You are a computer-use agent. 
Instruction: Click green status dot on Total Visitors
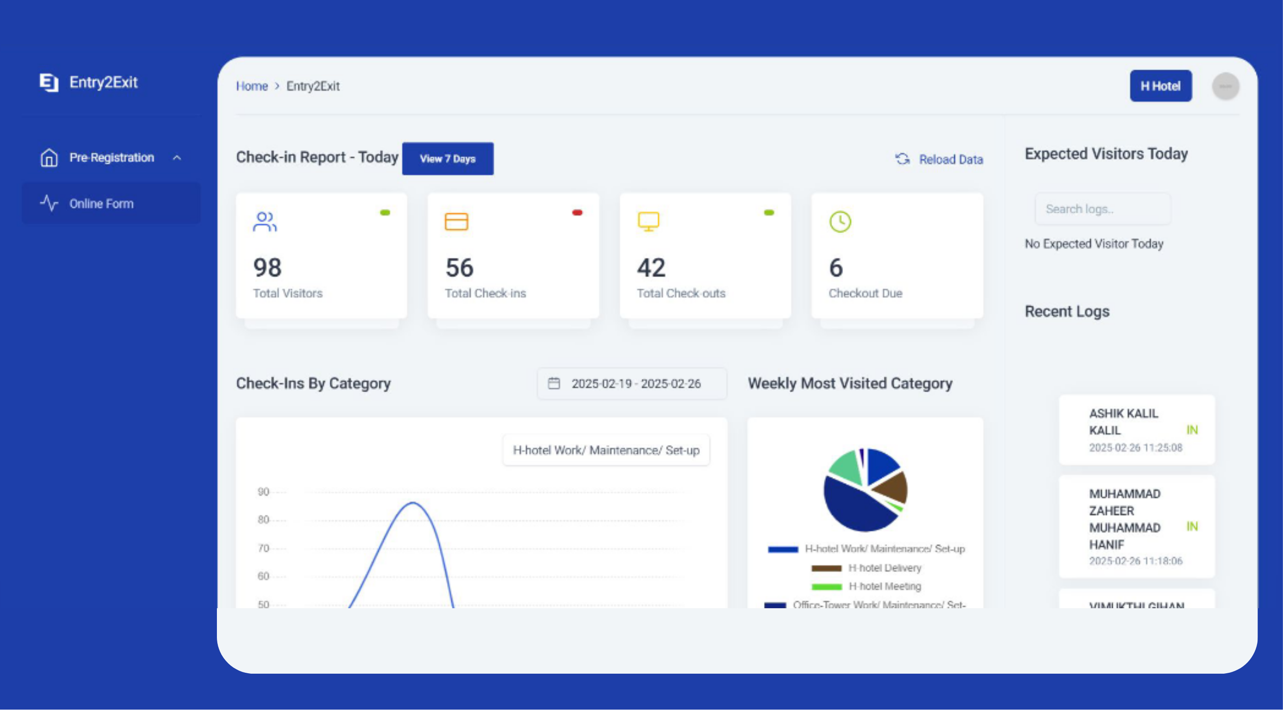[x=385, y=213]
